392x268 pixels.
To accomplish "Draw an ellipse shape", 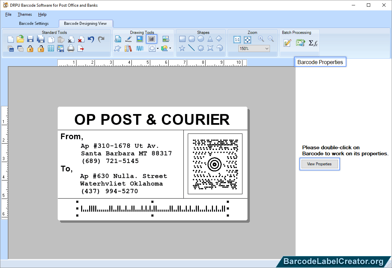I will coord(201,39).
